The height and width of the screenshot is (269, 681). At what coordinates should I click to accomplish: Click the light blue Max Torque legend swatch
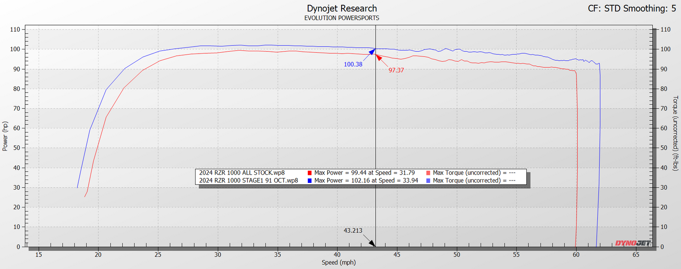428,180
